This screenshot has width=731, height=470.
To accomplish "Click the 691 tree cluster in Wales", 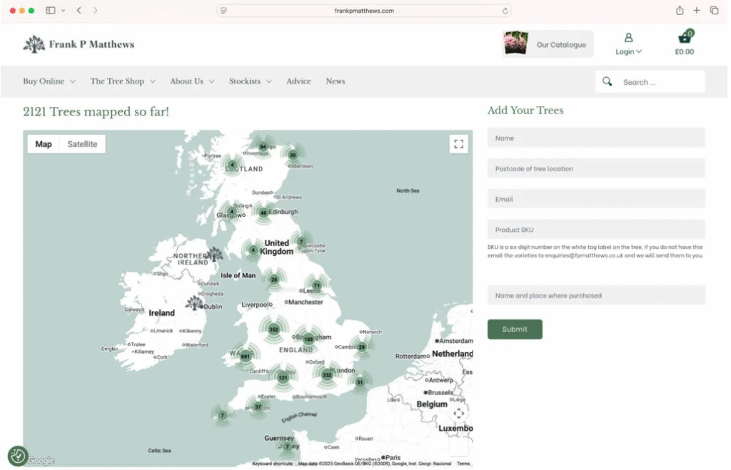I will pyautogui.click(x=246, y=356).
